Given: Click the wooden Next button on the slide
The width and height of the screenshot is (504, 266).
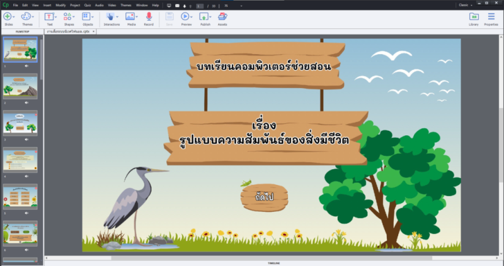Looking at the screenshot, I should (264, 197).
